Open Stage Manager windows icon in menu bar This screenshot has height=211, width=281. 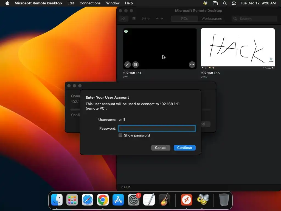coord(215,3)
